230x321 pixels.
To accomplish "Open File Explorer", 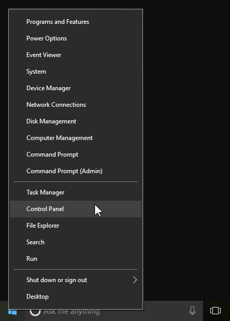I will tap(76, 226).
